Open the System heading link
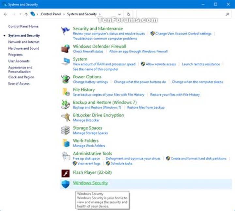 click(x=80, y=59)
